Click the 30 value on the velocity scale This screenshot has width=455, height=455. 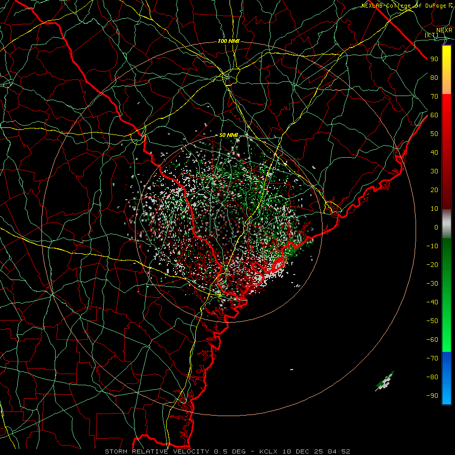tap(434, 171)
